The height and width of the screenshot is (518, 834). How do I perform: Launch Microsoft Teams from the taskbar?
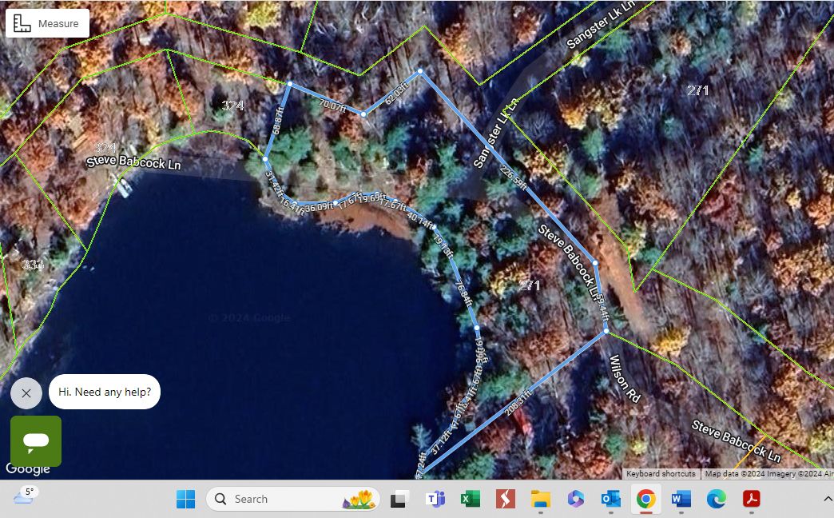(435, 499)
